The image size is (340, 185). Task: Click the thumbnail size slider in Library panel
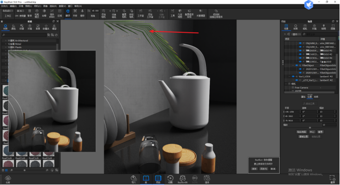click(25, 170)
